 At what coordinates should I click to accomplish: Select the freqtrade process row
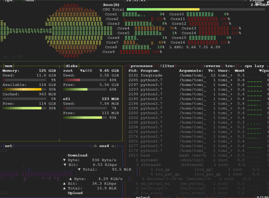pos(157,75)
